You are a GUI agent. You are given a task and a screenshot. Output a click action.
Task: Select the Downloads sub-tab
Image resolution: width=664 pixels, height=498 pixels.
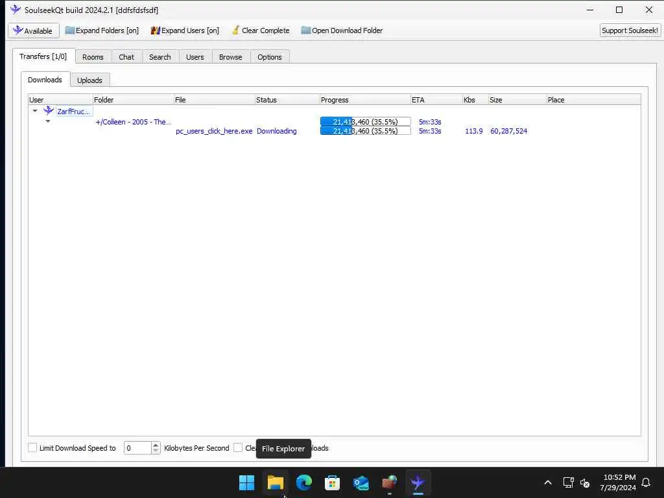pos(45,80)
